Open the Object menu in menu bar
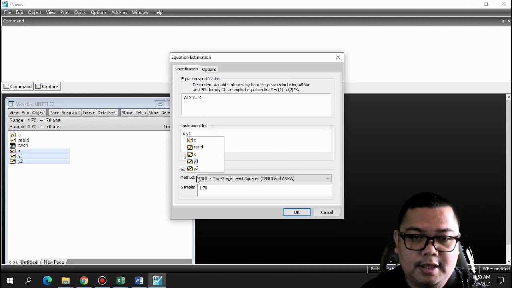 point(35,12)
